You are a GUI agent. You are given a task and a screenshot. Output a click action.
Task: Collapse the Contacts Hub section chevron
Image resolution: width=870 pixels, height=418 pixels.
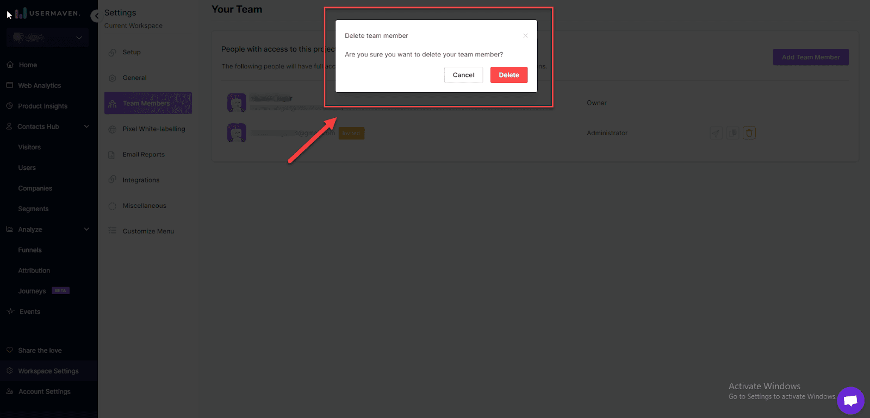(x=86, y=126)
